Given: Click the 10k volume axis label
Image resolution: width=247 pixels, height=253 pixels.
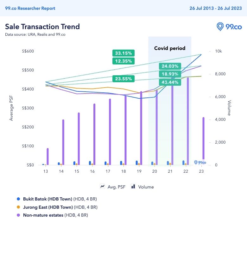Looking at the screenshot, I should click(x=218, y=51).
